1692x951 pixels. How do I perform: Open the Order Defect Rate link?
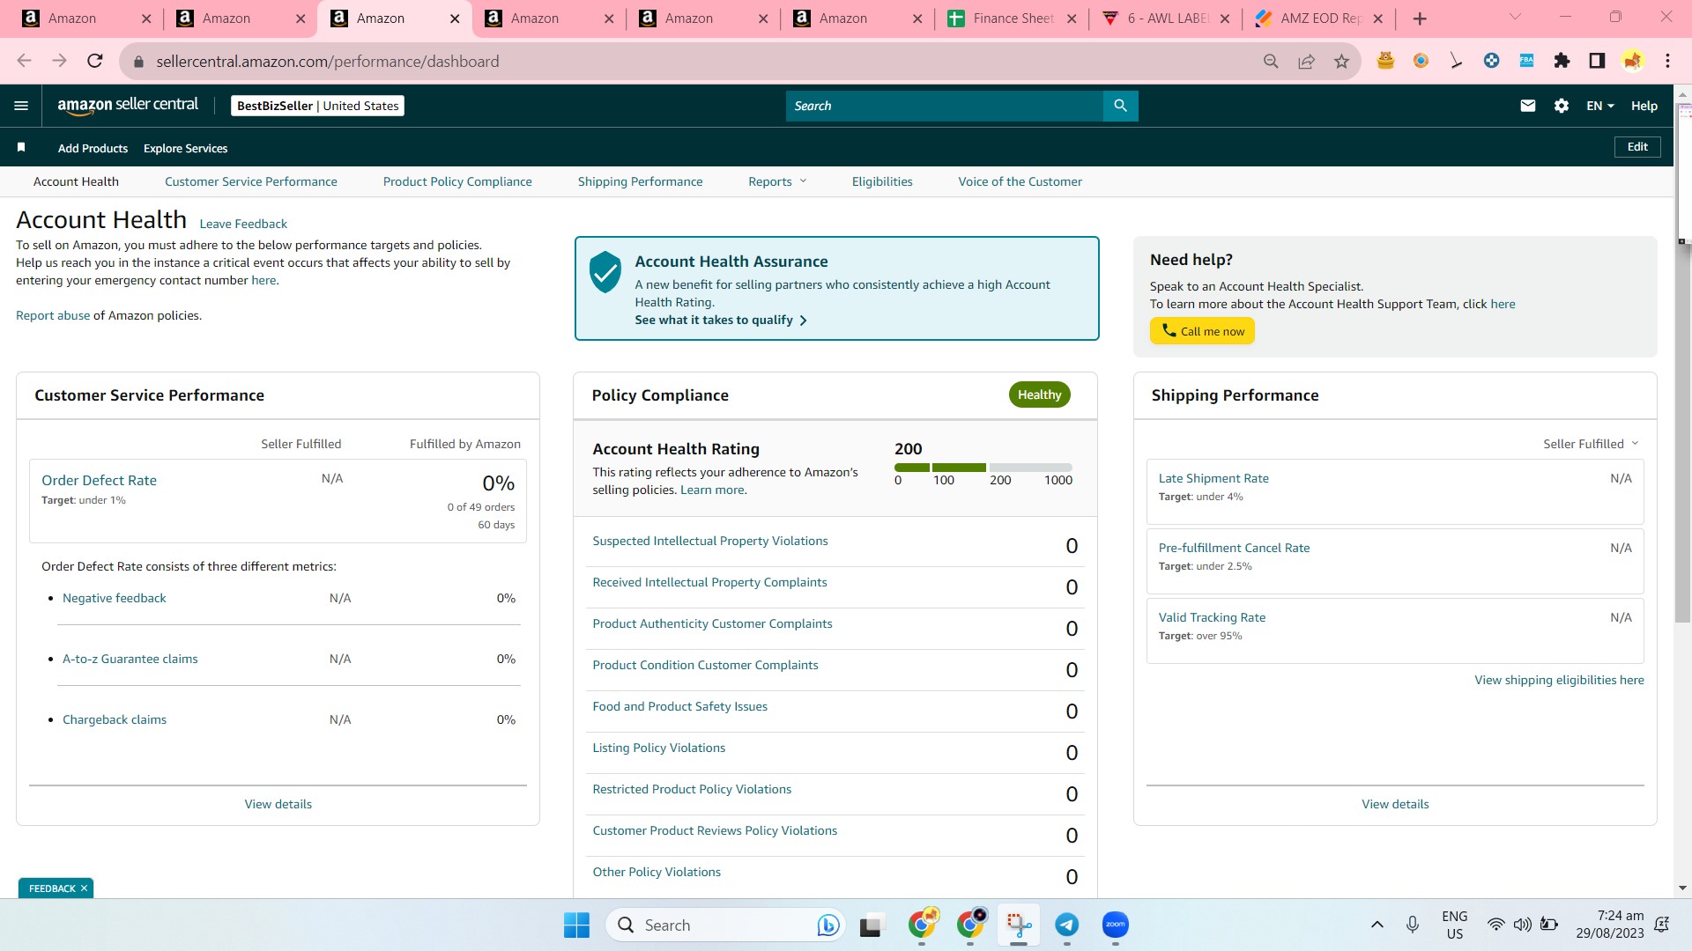99,480
